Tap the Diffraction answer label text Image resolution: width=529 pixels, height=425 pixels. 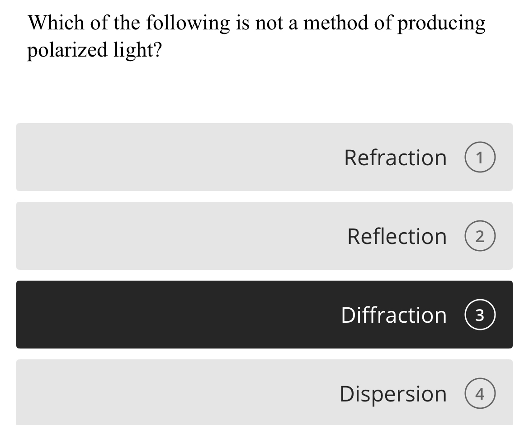point(393,314)
